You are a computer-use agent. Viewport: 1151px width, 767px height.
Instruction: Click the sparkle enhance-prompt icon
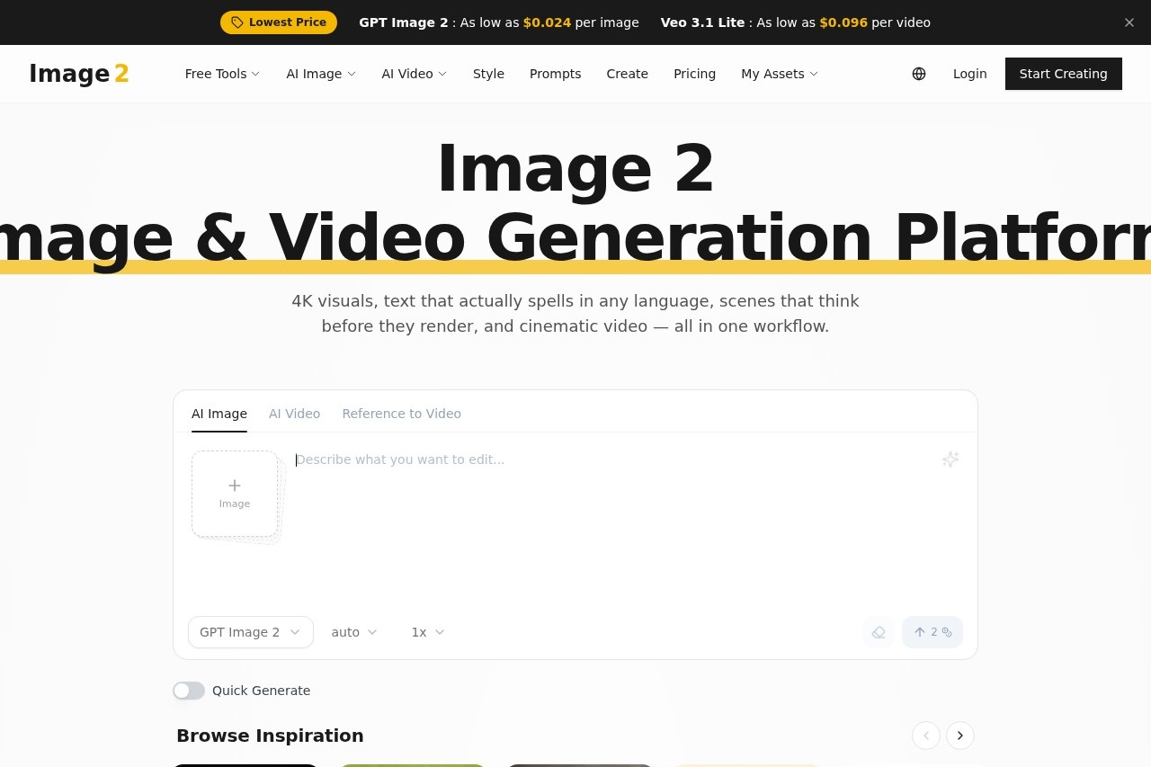click(950, 459)
